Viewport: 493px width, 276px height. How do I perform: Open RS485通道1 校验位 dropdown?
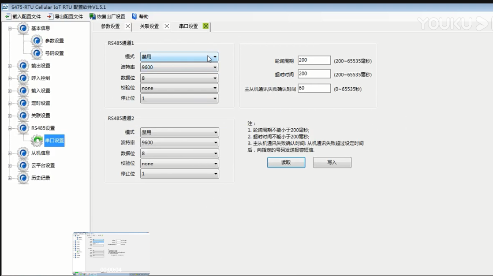coord(215,88)
